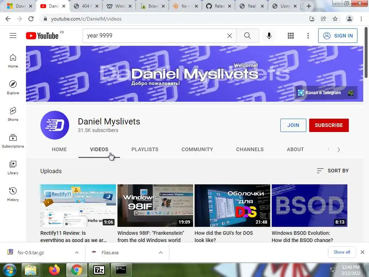Go to YouTube home via logo
The image size is (369, 277).
point(42,36)
